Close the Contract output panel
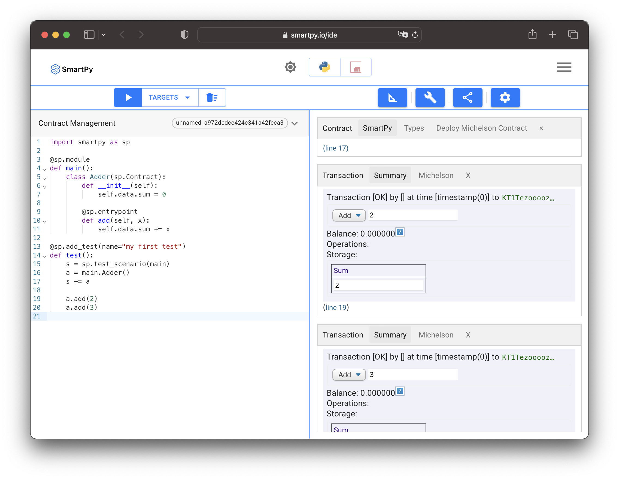The width and height of the screenshot is (619, 479). pyautogui.click(x=541, y=128)
